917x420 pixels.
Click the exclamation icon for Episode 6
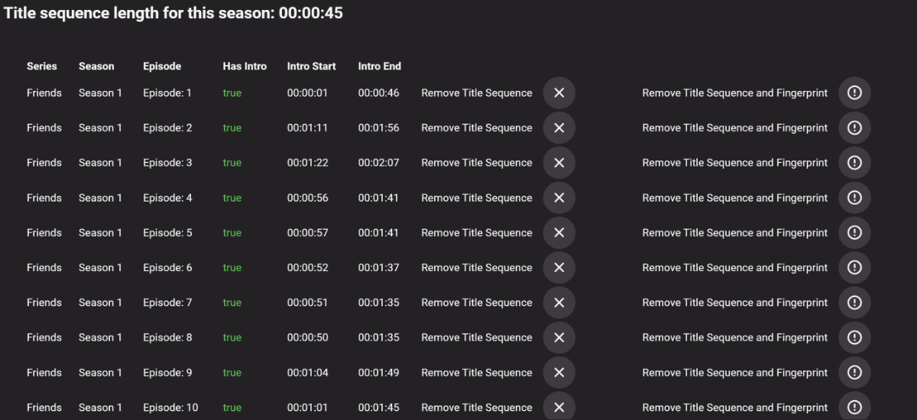click(854, 268)
